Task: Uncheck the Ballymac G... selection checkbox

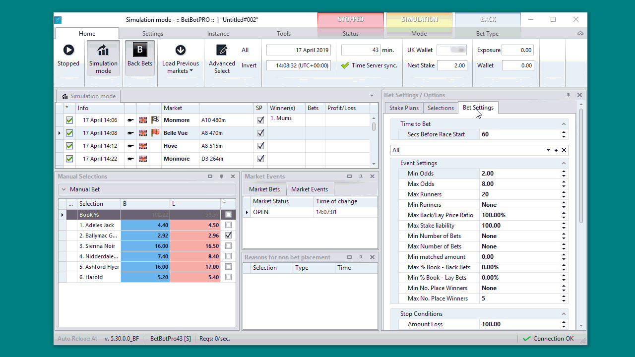Action: click(228, 236)
